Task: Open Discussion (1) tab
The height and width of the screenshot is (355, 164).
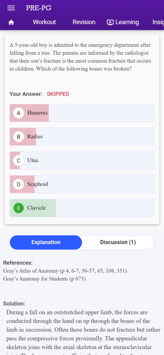Action: (118, 242)
